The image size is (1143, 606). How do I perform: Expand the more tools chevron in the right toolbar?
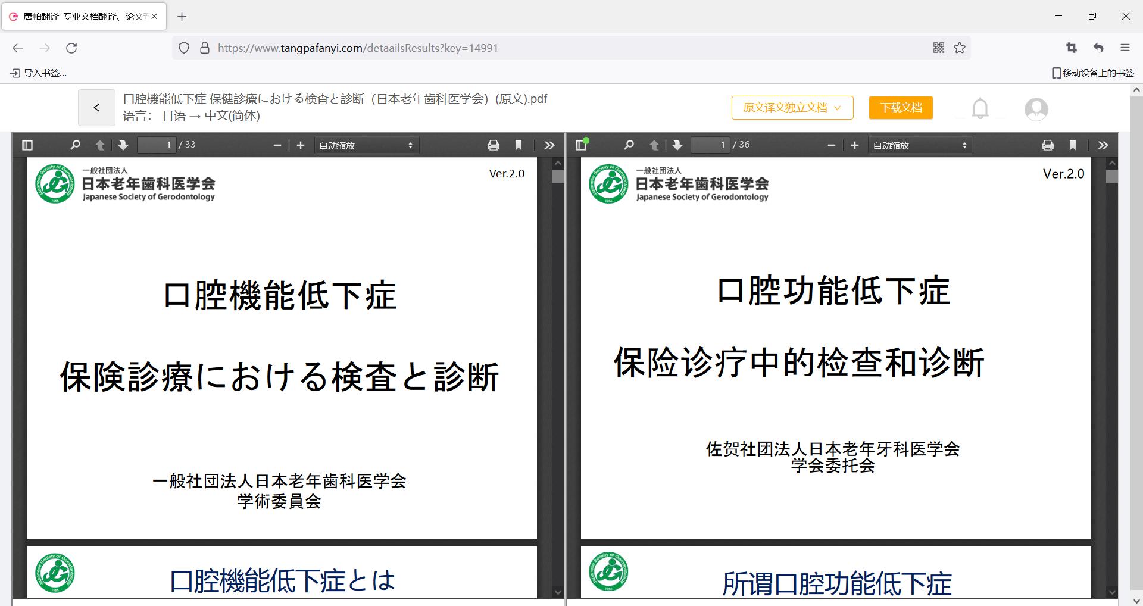point(1103,145)
